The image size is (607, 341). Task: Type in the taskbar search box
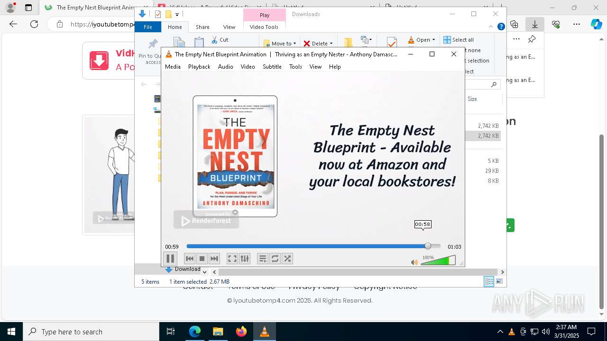tap(91, 332)
